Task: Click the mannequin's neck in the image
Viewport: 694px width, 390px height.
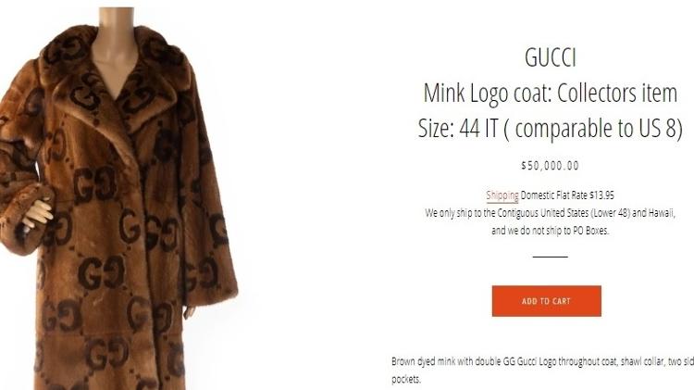Action: pos(117,29)
